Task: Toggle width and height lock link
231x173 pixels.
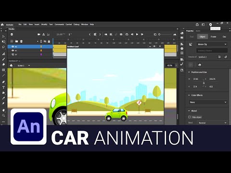Action: 204,83
